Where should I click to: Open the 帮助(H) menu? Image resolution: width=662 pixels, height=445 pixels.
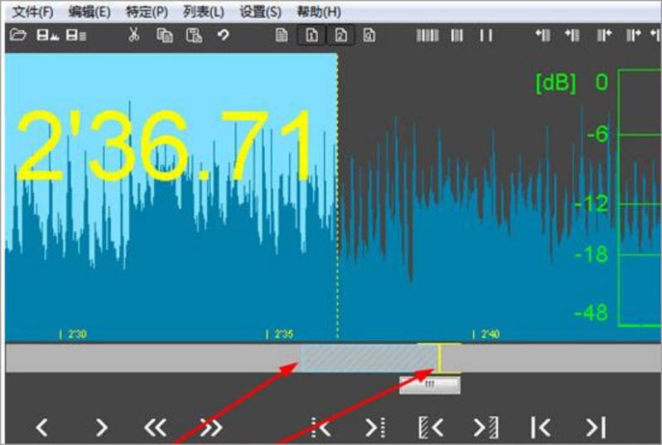click(x=319, y=12)
